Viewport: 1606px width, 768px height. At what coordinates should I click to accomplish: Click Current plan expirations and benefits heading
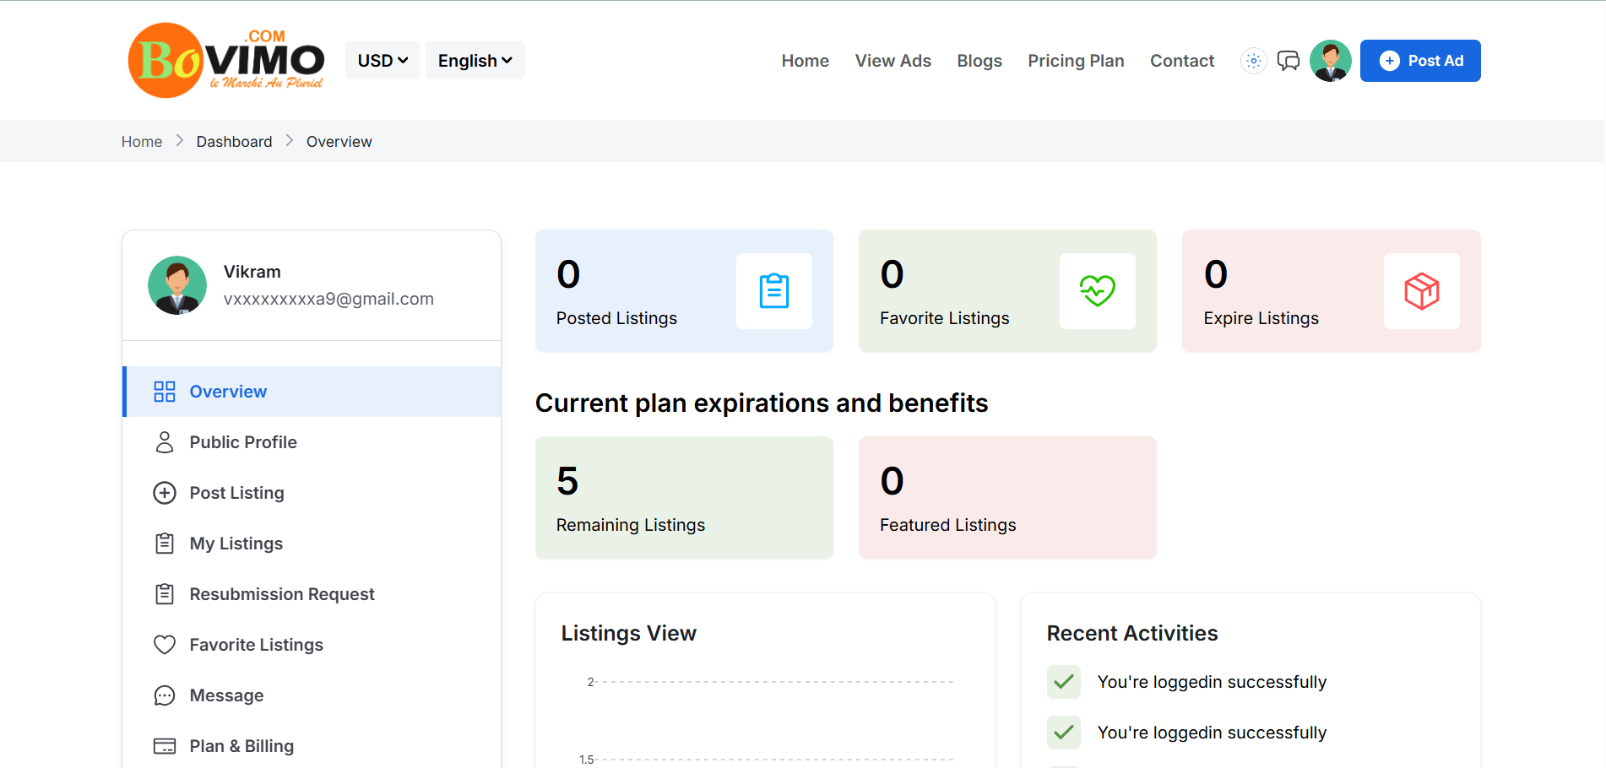point(762,403)
